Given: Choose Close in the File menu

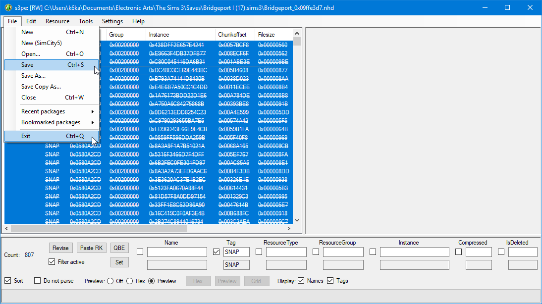Looking at the screenshot, I should [x=52, y=98].
